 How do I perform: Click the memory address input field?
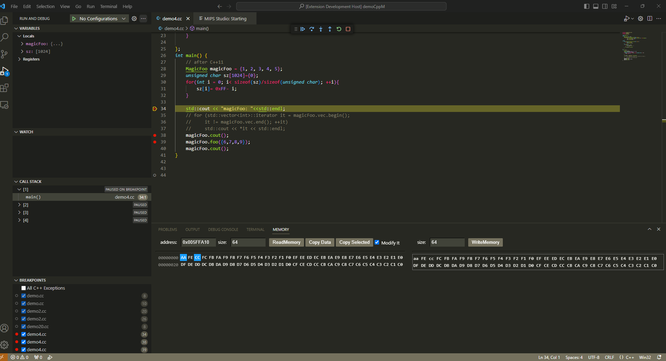(x=198, y=242)
